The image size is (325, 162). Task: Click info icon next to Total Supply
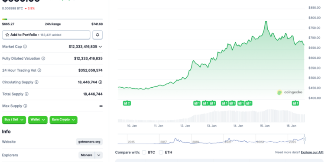(x=26, y=94)
